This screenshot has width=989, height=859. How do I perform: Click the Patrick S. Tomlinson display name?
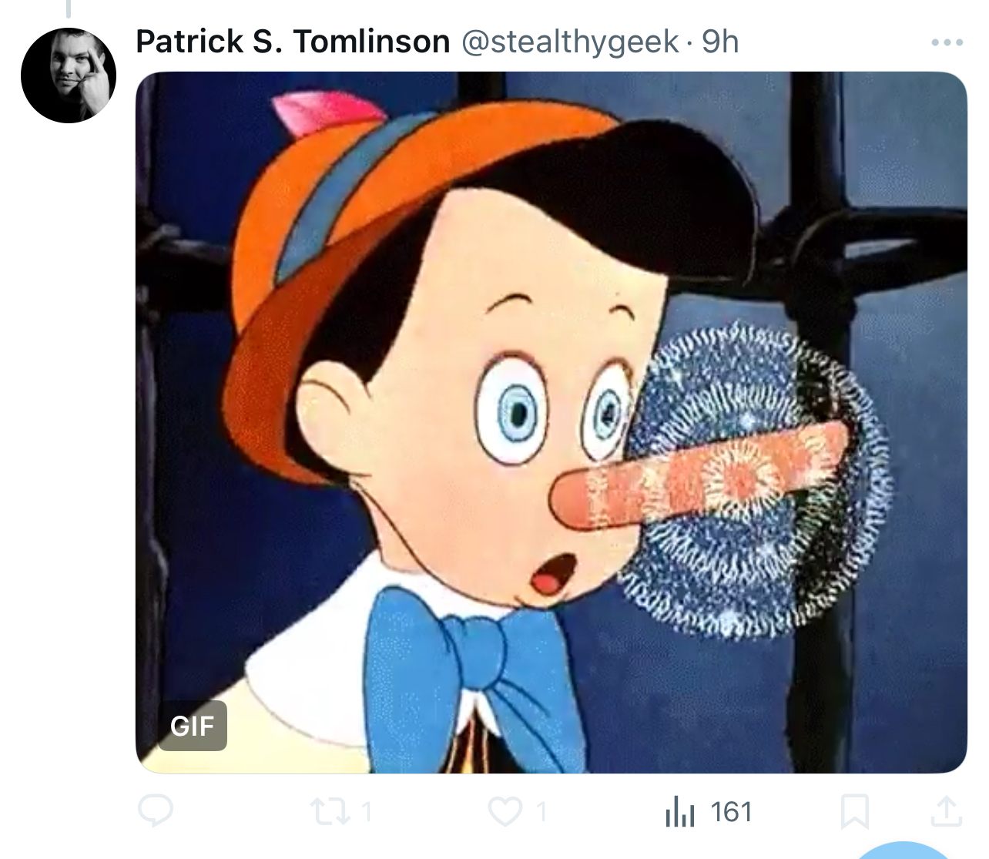click(293, 42)
